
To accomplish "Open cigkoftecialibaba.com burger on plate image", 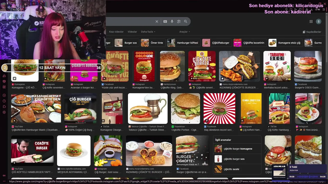I will (74, 151).
